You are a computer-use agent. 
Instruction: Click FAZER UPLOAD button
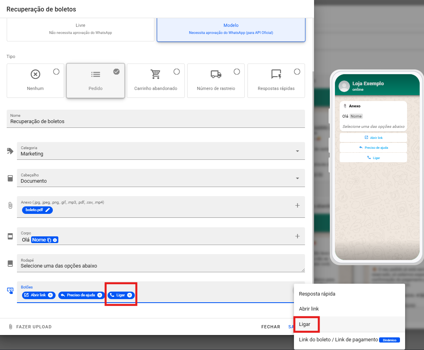tap(30, 327)
